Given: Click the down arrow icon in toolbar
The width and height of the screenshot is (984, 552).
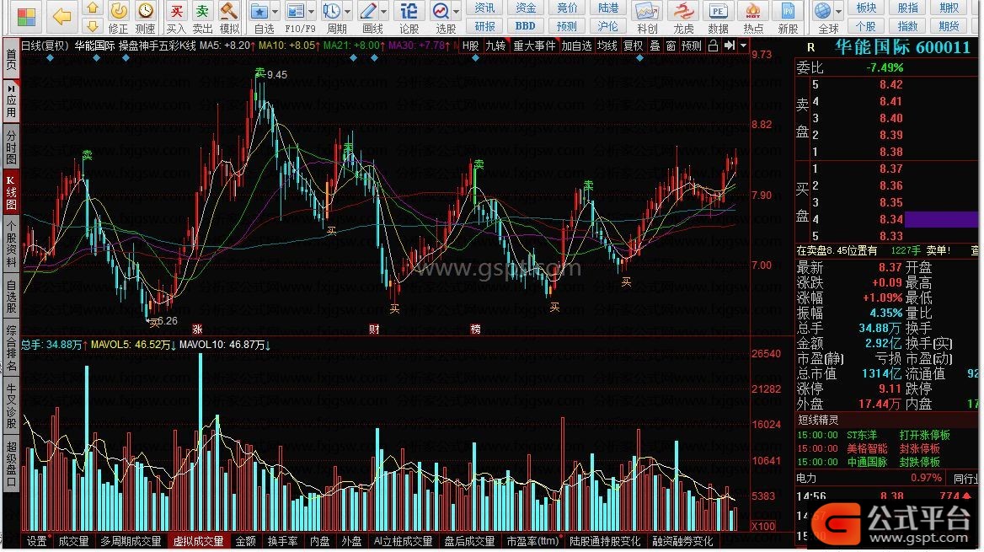Looking at the screenshot, I should click(x=93, y=26).
